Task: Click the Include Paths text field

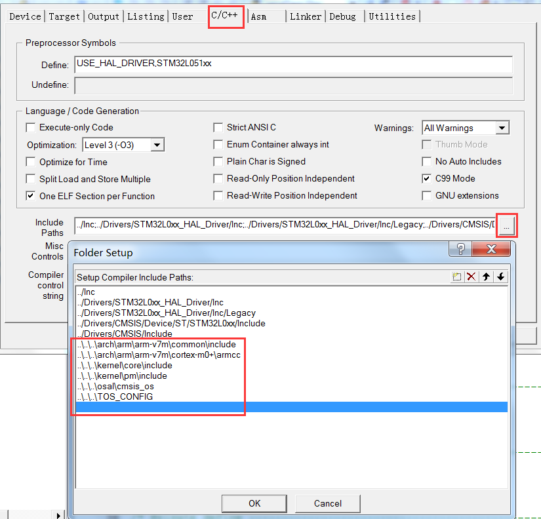Action: [285, 225]
